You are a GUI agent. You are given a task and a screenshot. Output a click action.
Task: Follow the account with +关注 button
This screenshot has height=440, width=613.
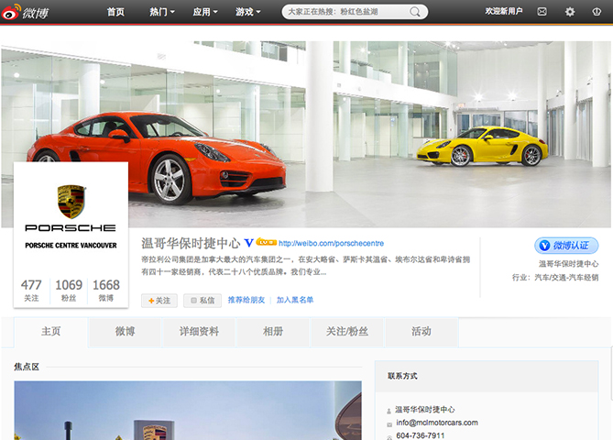159,301
